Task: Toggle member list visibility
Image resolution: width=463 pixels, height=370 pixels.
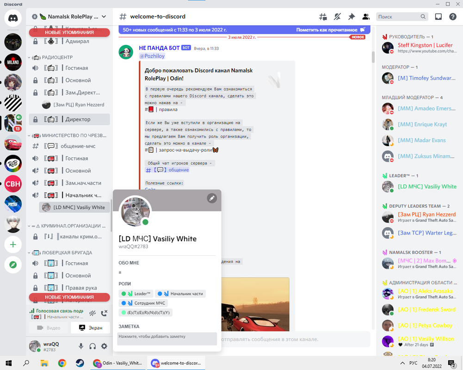Action: [366, 17]
